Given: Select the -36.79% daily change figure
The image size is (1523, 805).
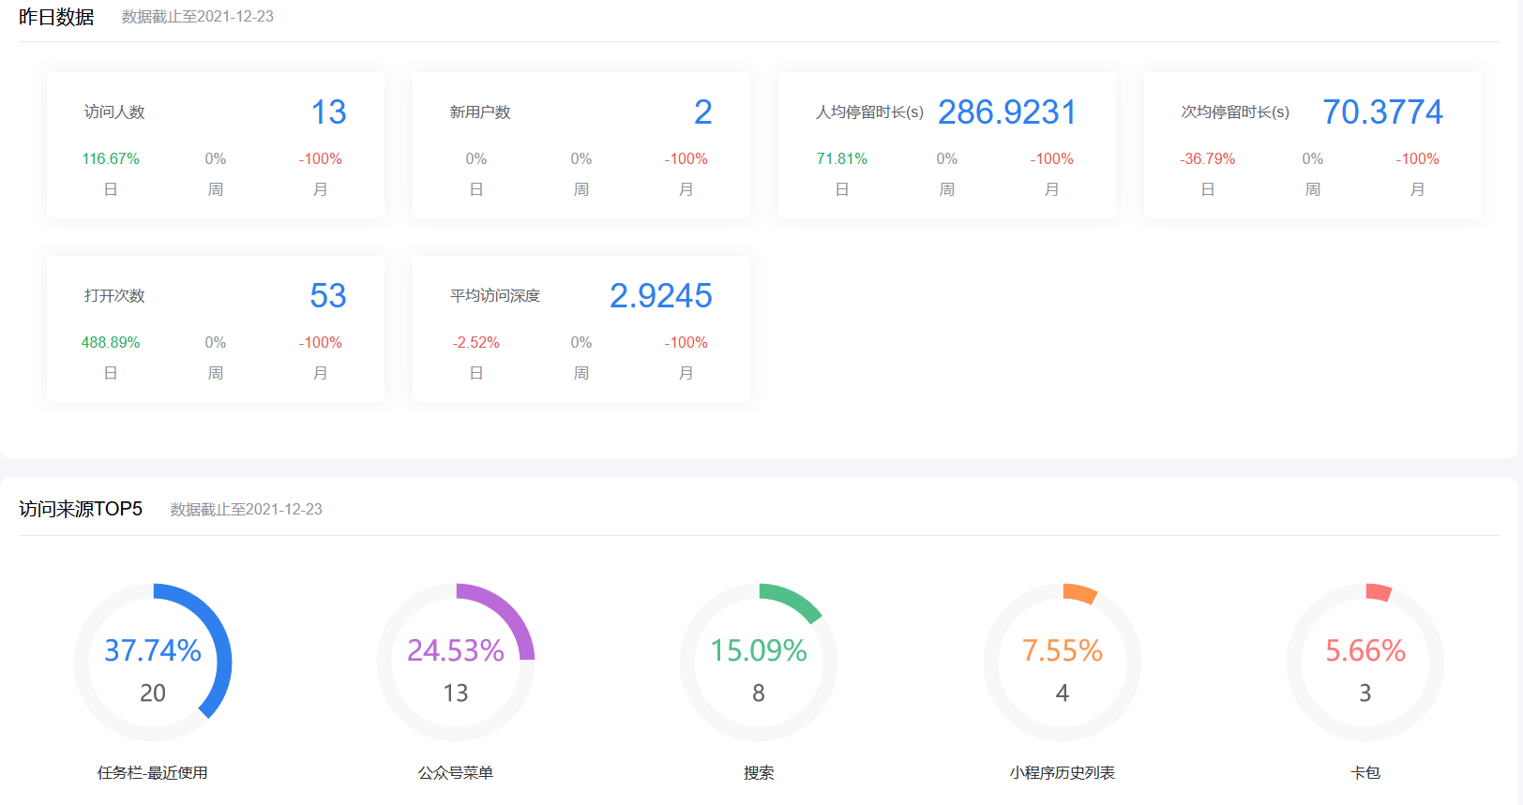Looking at the screenshot, I should 1207,159.
